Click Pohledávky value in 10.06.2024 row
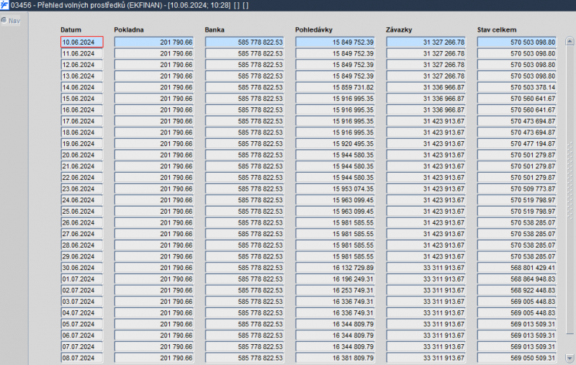Viewport: 576px width, 365px height. pyautogui.click(x=335, y=42)
